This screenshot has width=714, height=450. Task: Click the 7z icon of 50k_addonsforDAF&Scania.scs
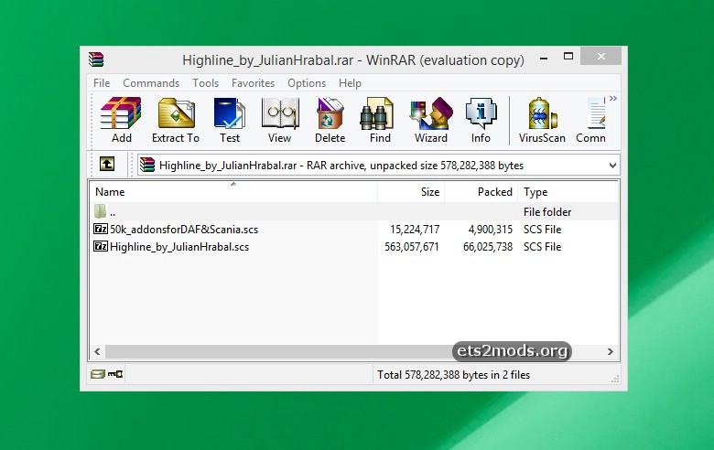100,229
